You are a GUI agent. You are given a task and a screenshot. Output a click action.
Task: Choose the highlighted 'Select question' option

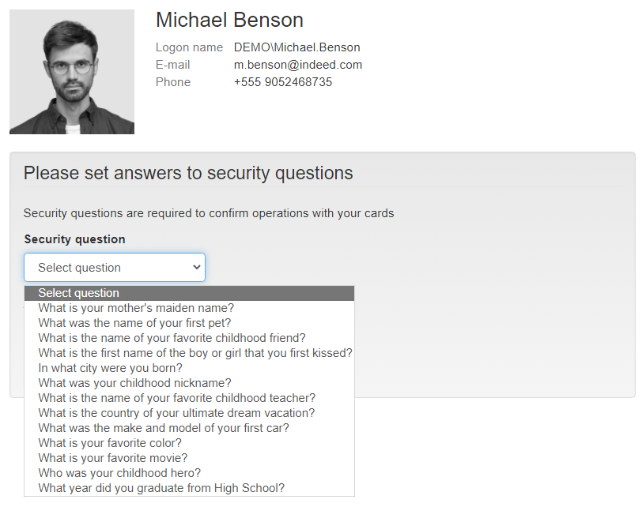[189, 293]
